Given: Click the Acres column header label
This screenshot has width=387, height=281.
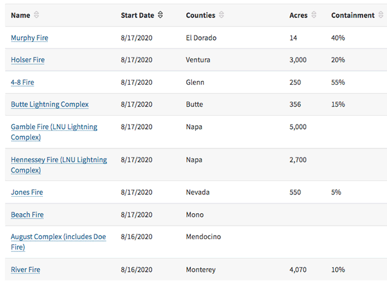Looking at the screenshot, I should [x=299, y=15].
